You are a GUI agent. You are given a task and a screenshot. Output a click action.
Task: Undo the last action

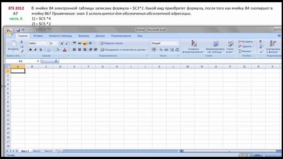click(x=23, y=30)
